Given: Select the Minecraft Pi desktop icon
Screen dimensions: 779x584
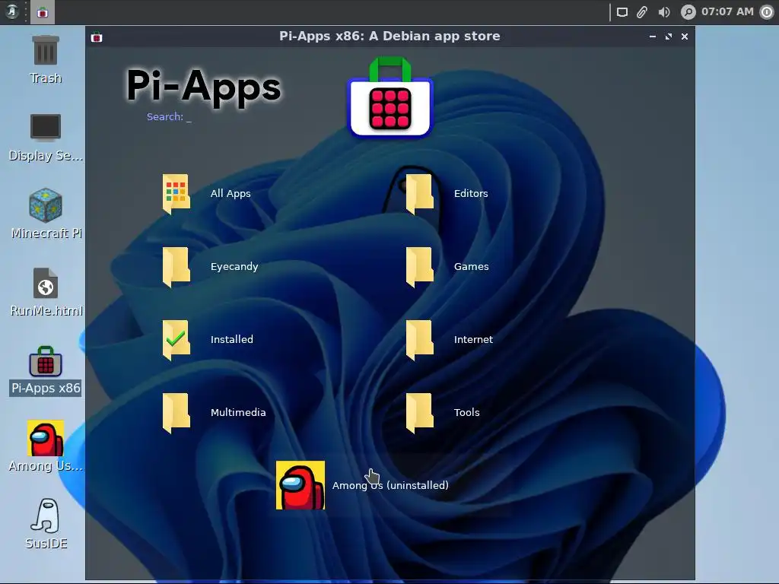Looking at the screenshot, I should tap(45, 205).
